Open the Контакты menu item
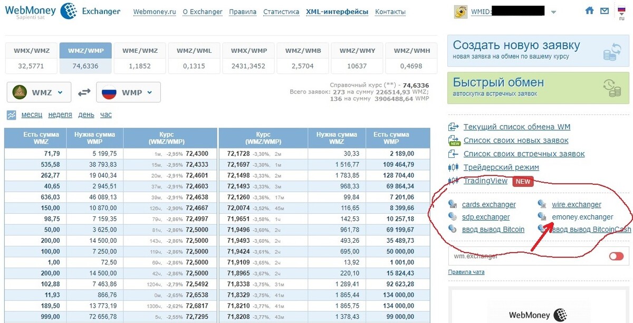This screenshot has width=633, height=323. pos(390,12)
